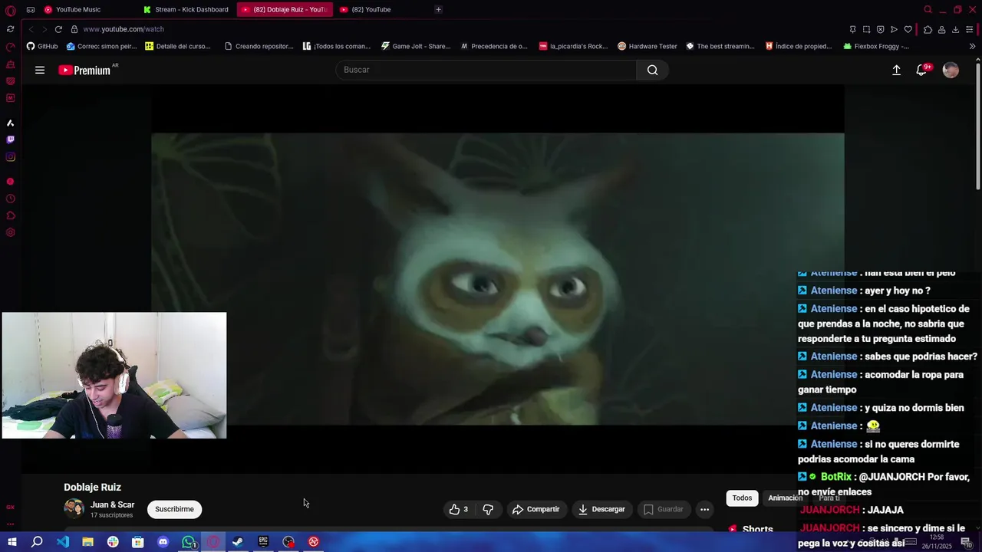This screenshot has height=552, width=982.
Task: Open Opera extensions cube icon
Action: [928, 29]
